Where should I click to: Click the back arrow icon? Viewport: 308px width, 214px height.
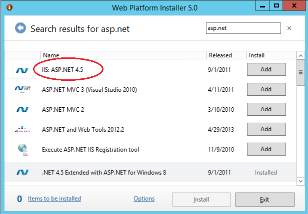[20, 28]
